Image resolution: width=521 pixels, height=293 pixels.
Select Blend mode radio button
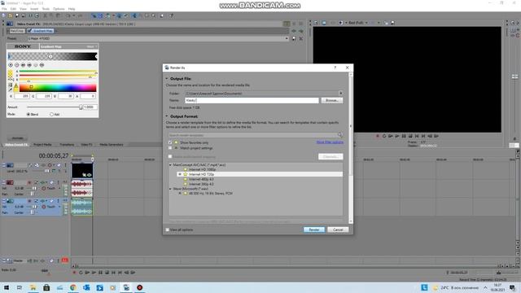[x=28, y=114]
